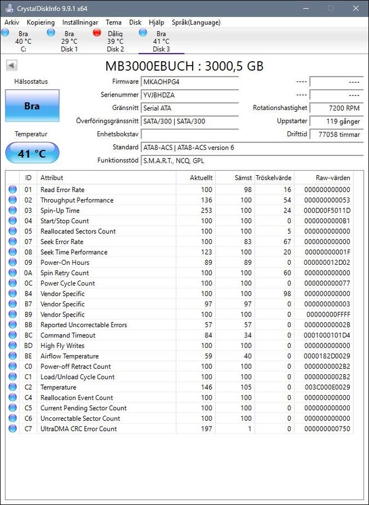Click the status orb in the C2 Temperature row
Image resolution: width=369 pixels, height=505 pixels.
pyautogui.click(x=12, y=387)
